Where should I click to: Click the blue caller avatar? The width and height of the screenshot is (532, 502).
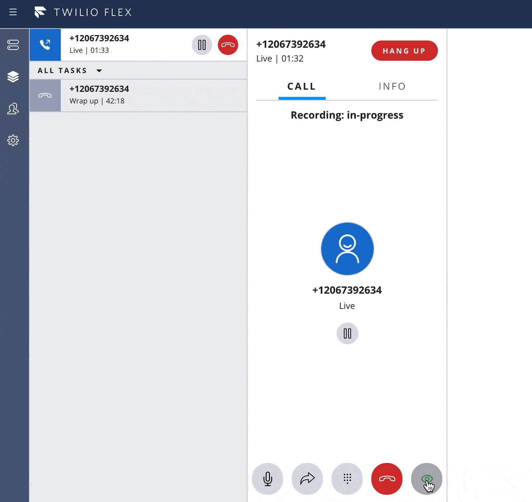(347, 249)
